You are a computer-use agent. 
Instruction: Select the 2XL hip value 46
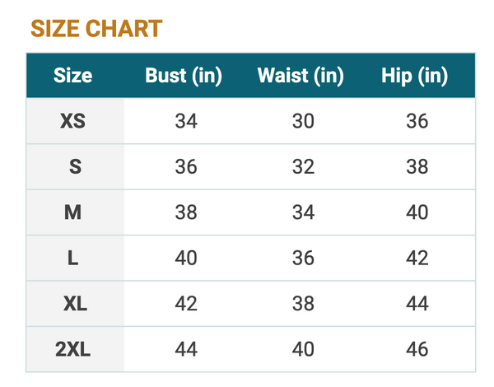pos(417,349)
